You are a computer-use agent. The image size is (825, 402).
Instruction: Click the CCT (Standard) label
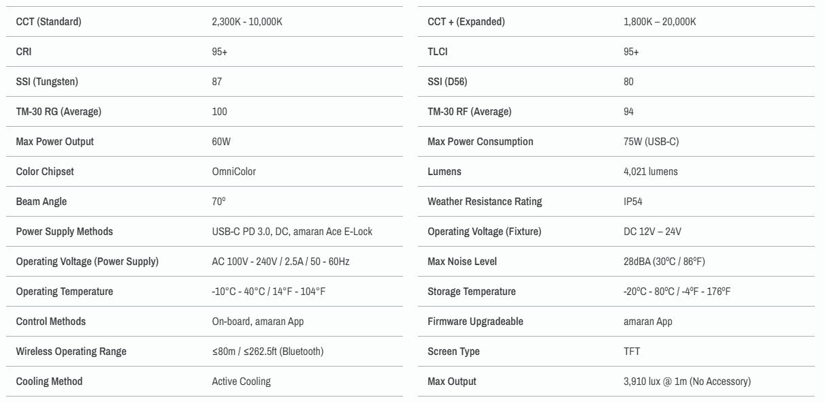click(x=48, y=22)
